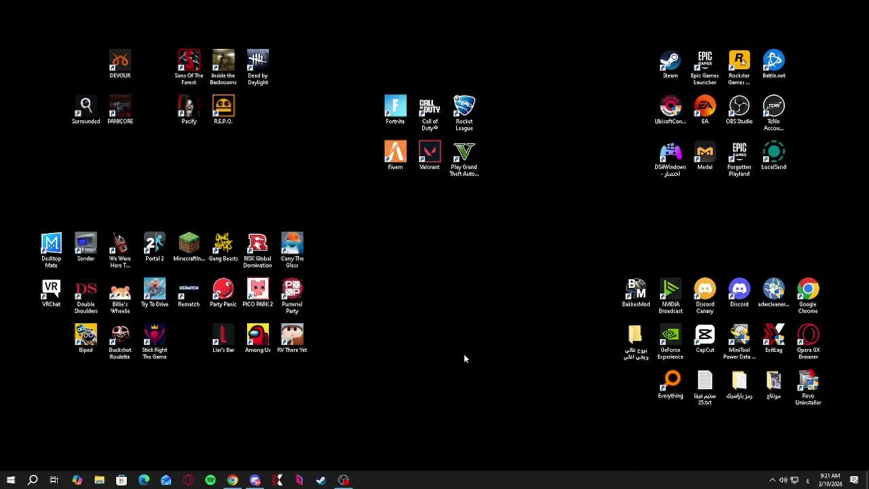Launch Sons Of The Forest shortcut
Image resolution: width=869 pixels, height=489 pixels.
[x=189, y=67]
